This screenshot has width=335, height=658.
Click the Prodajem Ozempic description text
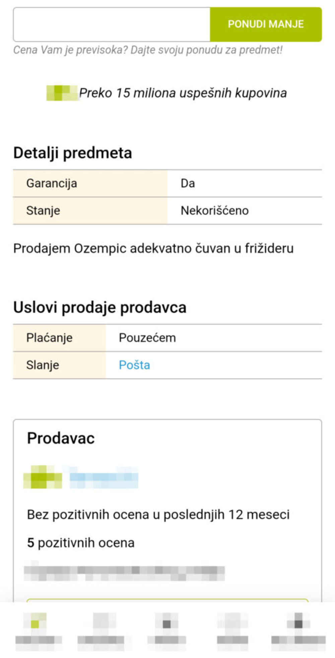pyautogui.click(x=153, y=248)
